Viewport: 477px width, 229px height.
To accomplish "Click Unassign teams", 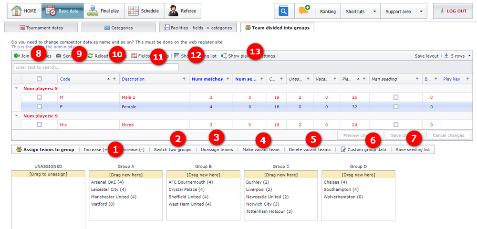I will (217, 150).
